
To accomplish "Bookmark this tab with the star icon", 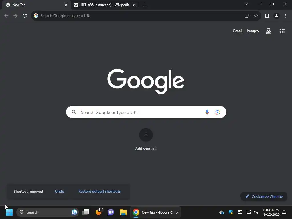I will tap(256, 16).
